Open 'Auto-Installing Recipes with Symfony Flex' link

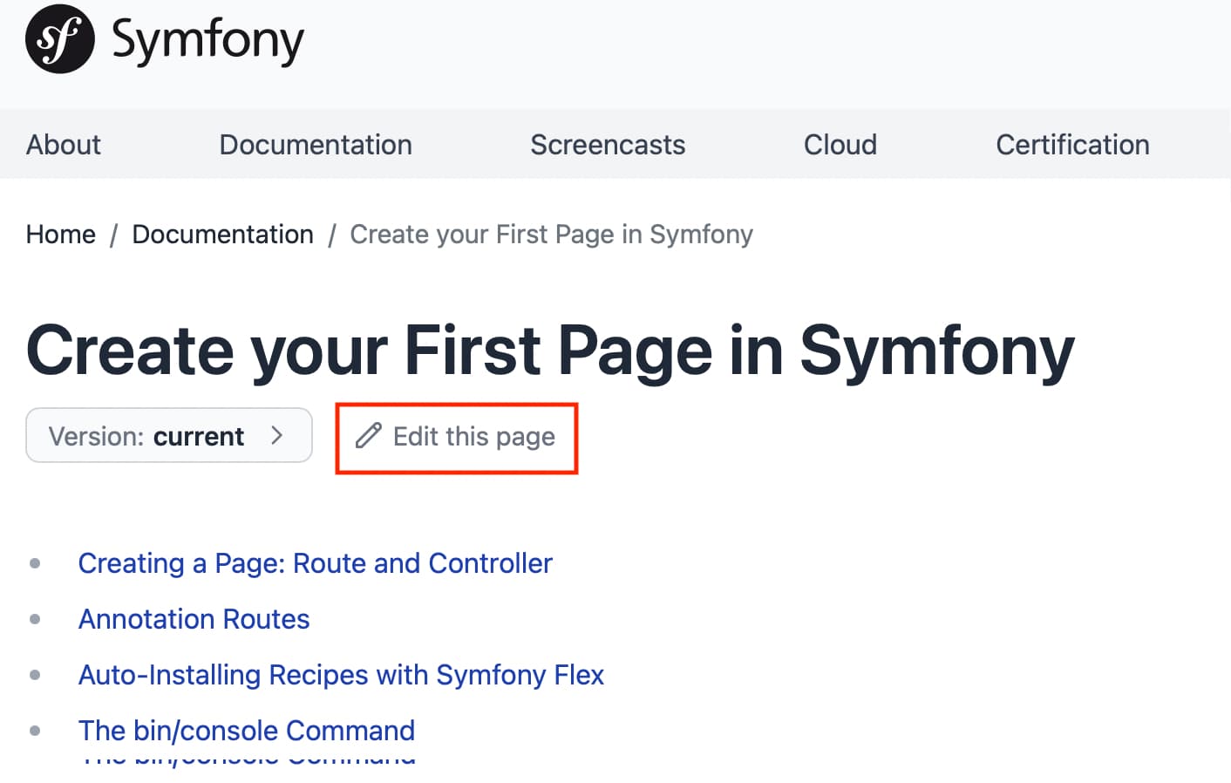(341, 675)
